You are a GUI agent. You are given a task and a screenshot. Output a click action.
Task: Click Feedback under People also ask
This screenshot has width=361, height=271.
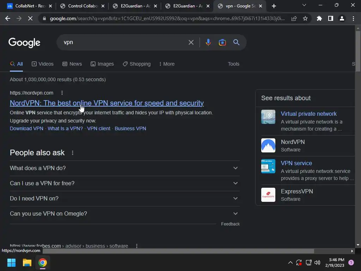click(x=230, y=224)
